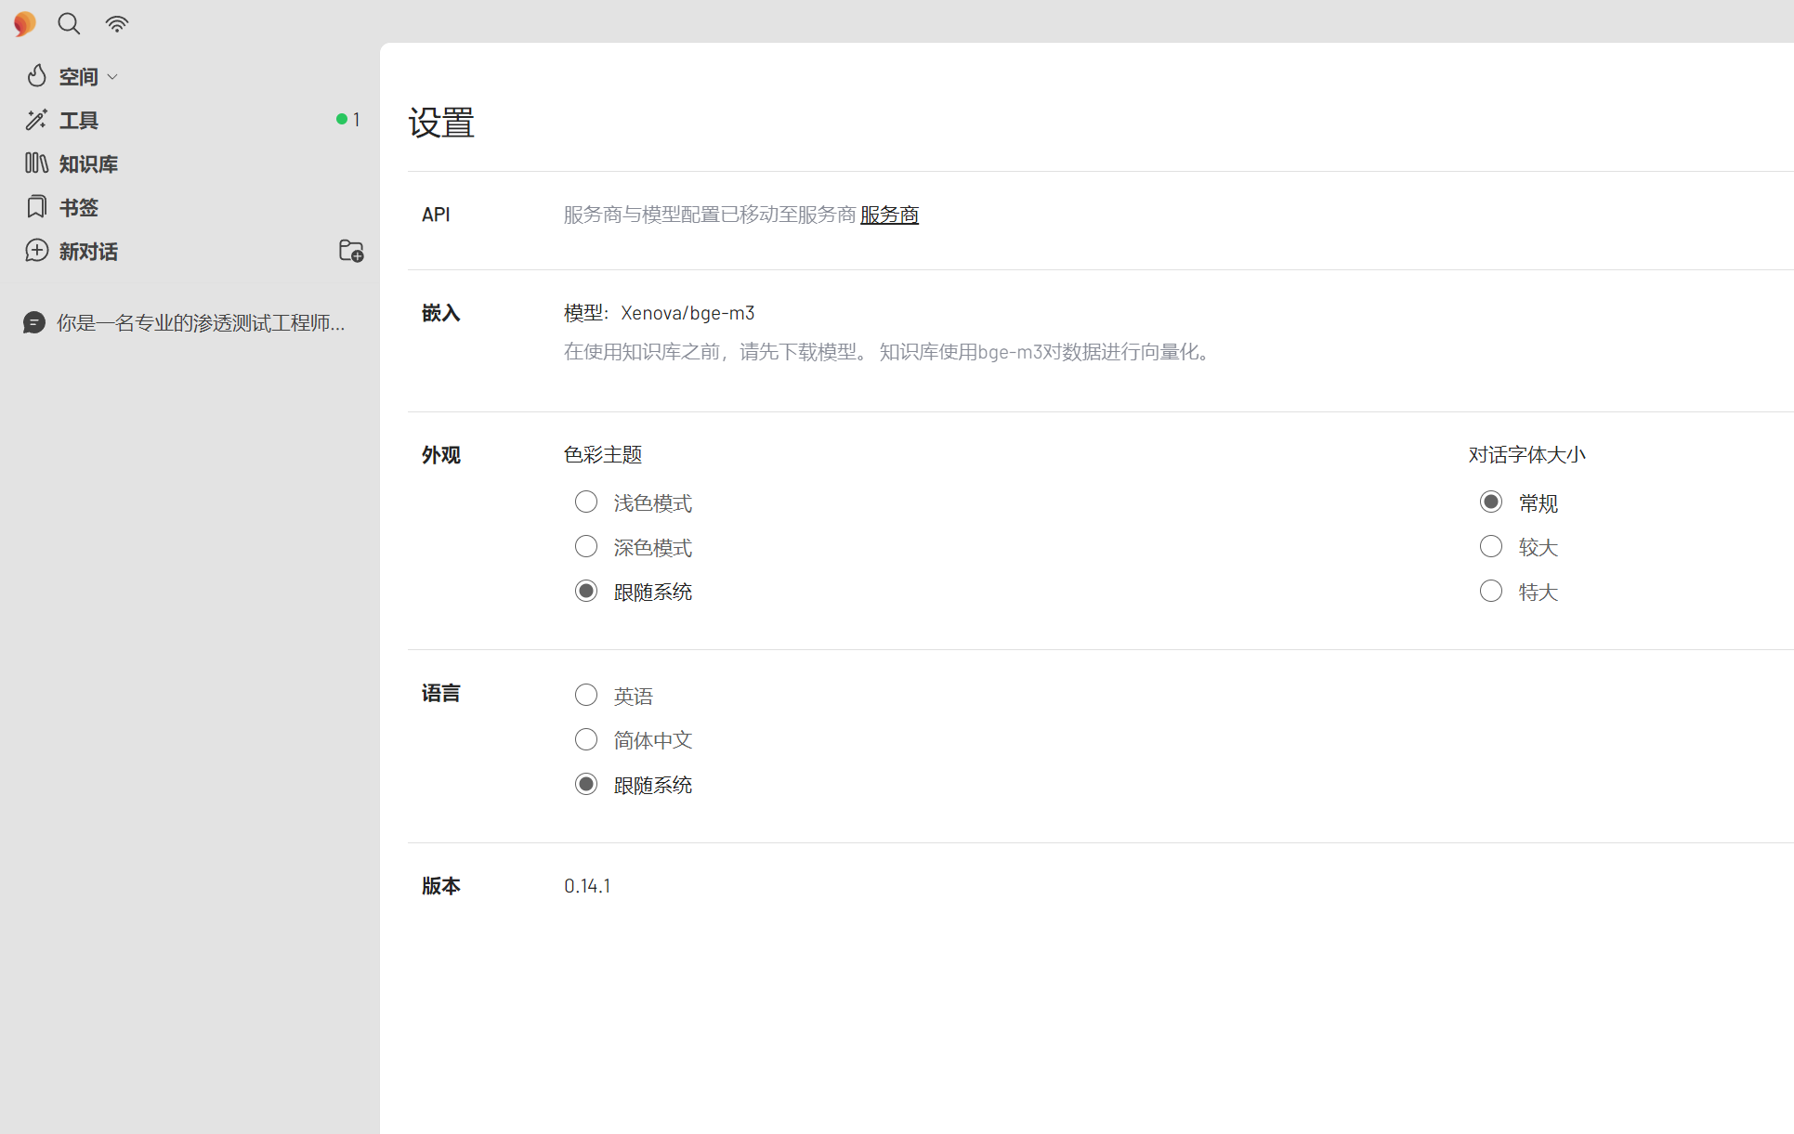This screenshot has width=1794, height=1134.
Task: Open 书签 bookmark icon
Action: point(36,207)
